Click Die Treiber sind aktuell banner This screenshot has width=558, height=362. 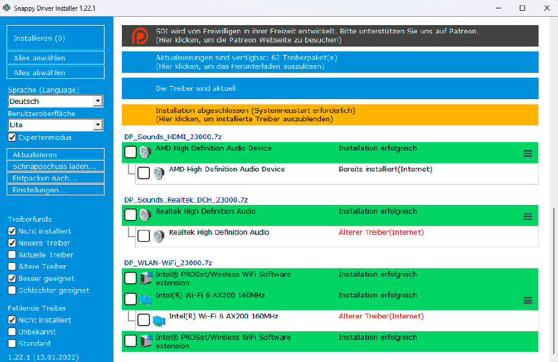click(330, 88)
